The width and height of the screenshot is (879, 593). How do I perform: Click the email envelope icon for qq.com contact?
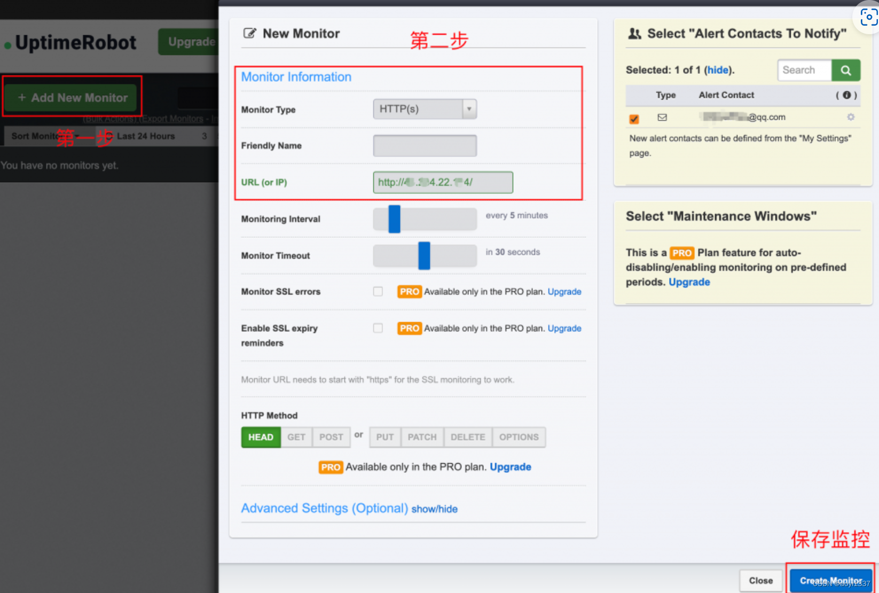[662, 118]
